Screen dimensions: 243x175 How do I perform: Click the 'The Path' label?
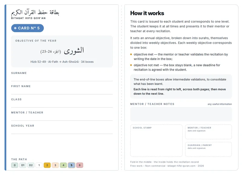point(19,159)
